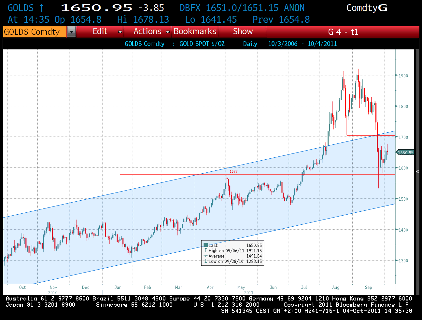422x320 pixels.
Task: Click the 1900 price axis label
Action: click(403, 76)
